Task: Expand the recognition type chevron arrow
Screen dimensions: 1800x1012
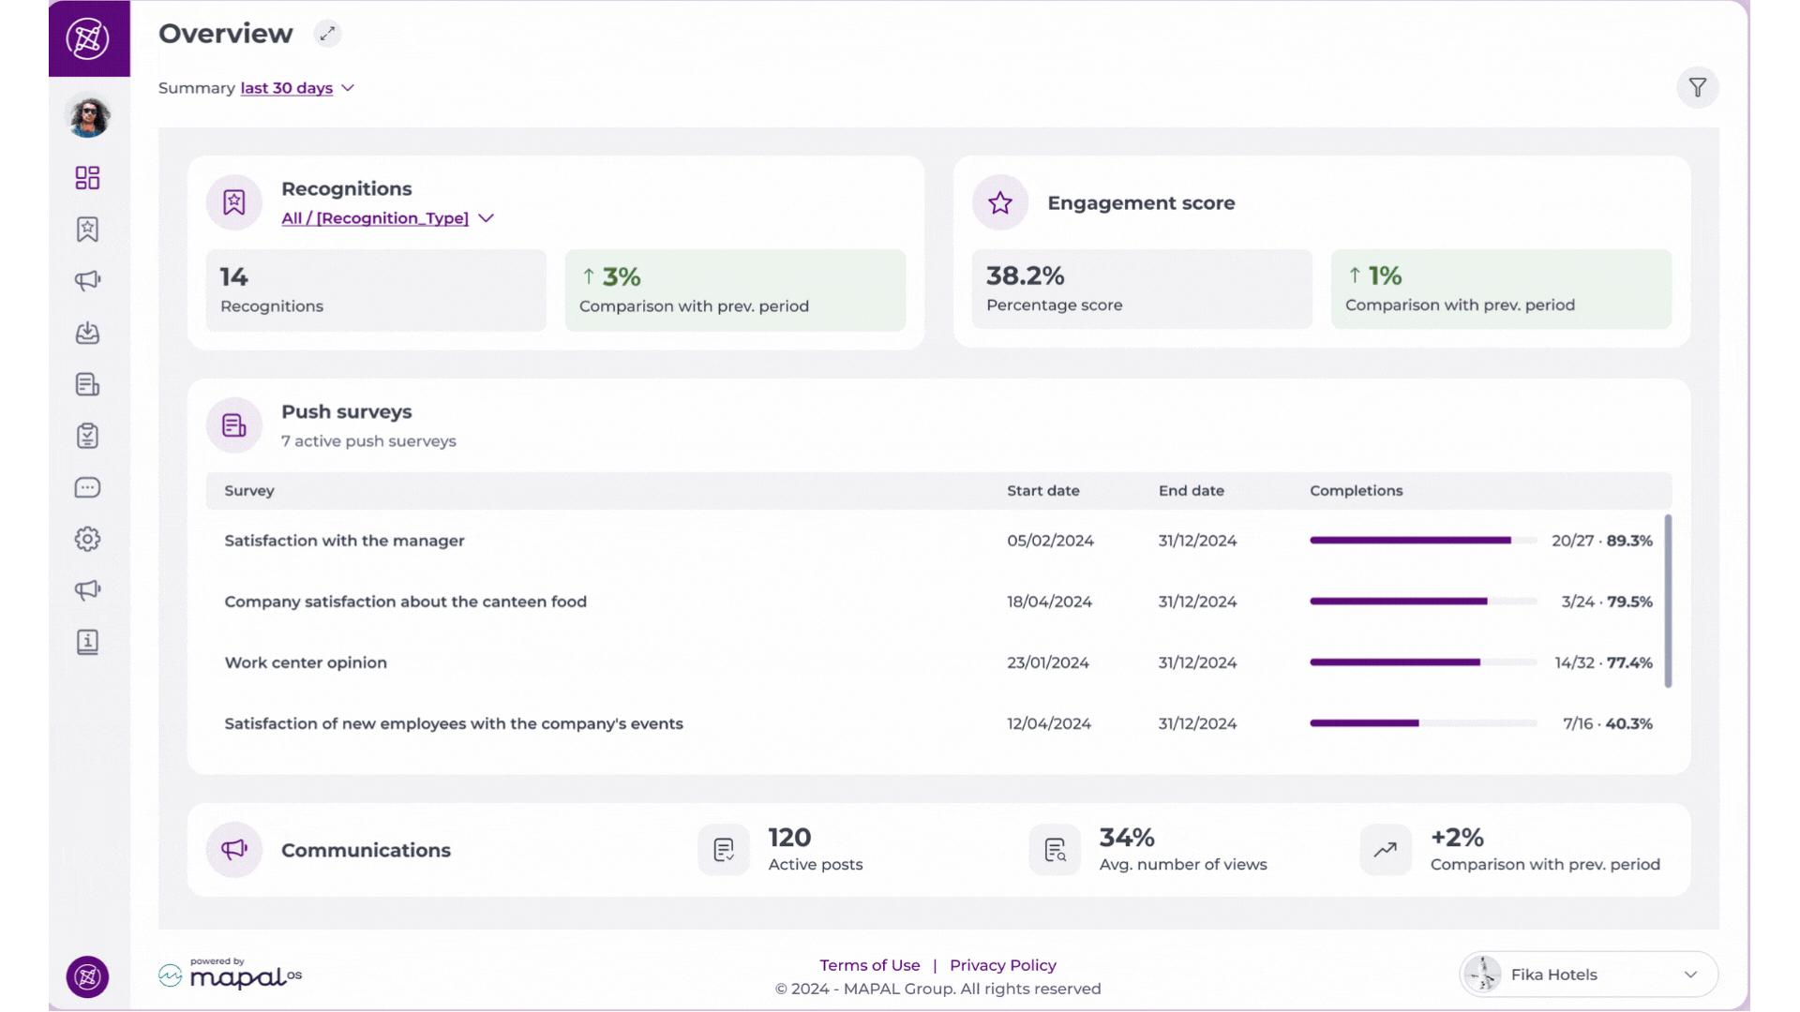Action: click(x=486, y=218)
